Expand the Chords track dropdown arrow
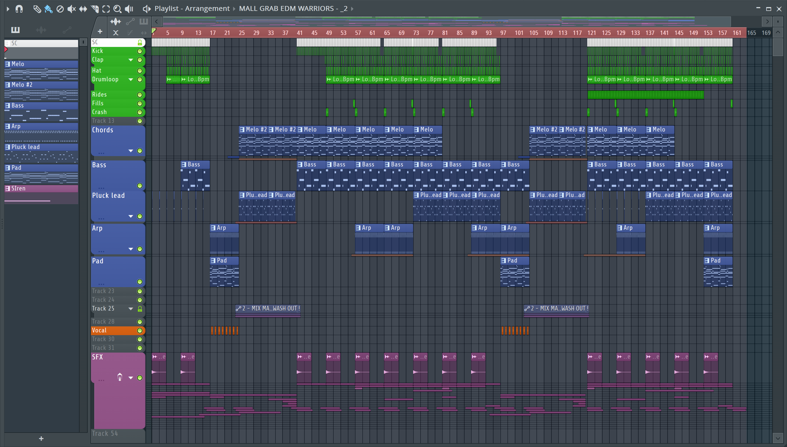Viewport: 787px width, 447px height. click(x=131, y=151)
